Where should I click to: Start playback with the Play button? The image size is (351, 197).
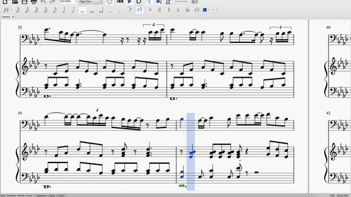129,2
